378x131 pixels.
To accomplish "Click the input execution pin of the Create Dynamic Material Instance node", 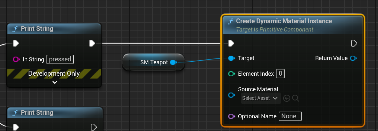I will [x=231, y=43].
